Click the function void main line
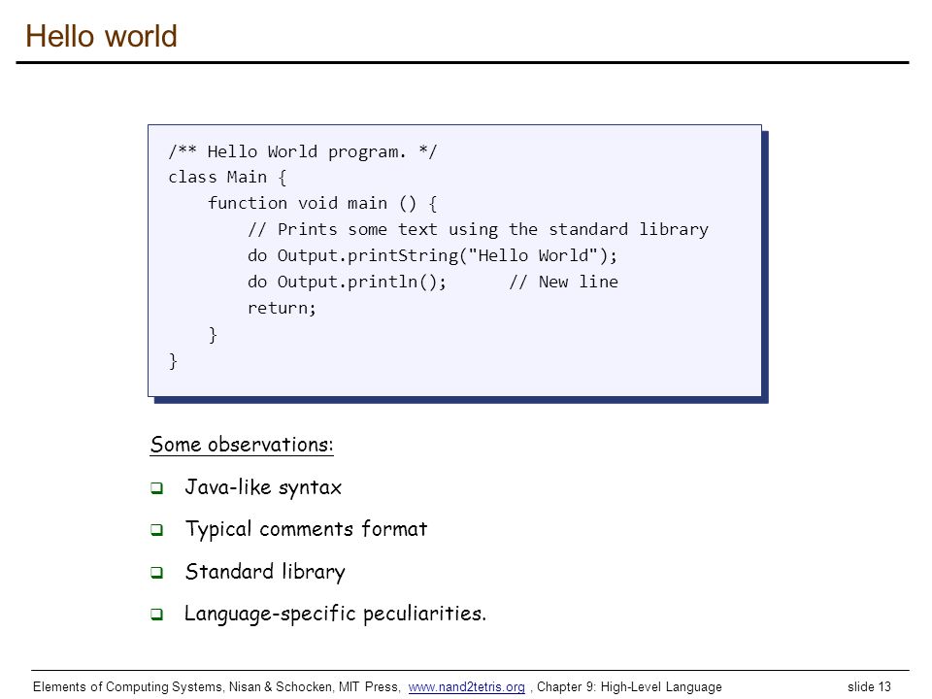The height and width of the screenshot is (699, 932). pyautogui.click(x=322, y=203)
